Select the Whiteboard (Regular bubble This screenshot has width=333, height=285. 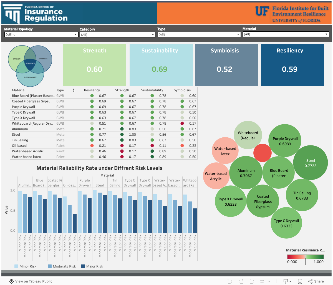[248, 135]
